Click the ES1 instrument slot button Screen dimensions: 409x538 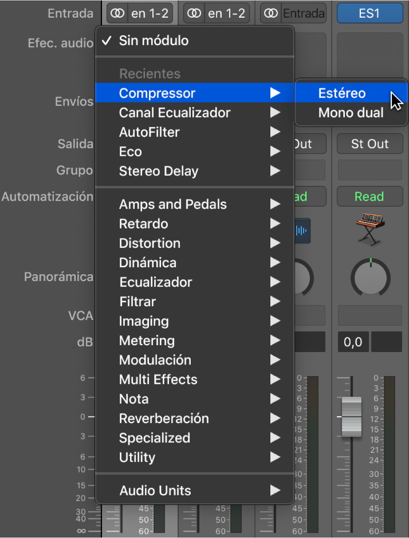[x=370, y=14]
